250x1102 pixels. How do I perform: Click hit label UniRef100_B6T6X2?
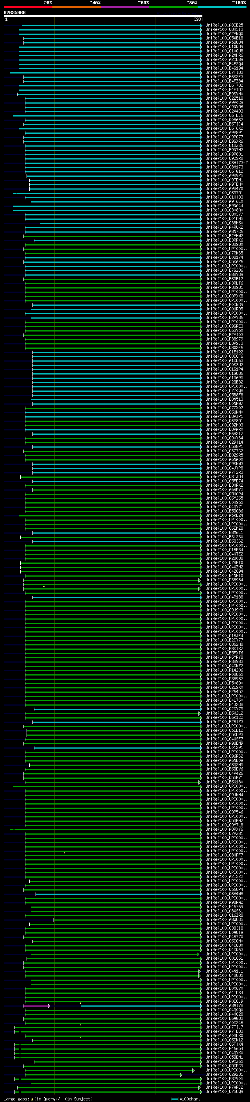(224, 128)
